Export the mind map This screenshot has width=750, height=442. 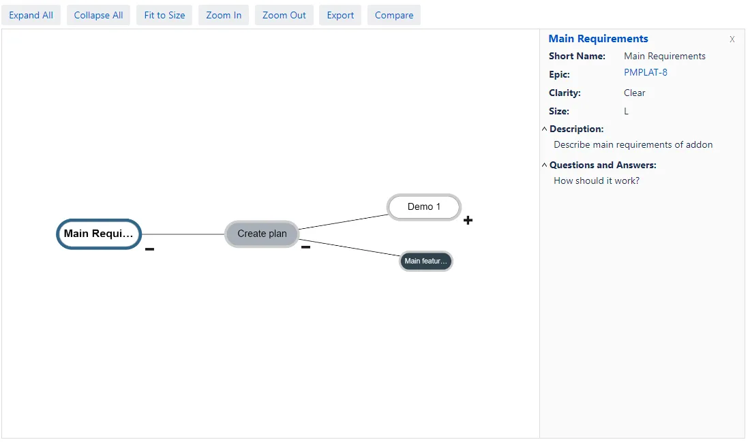(x=340, y=15)
